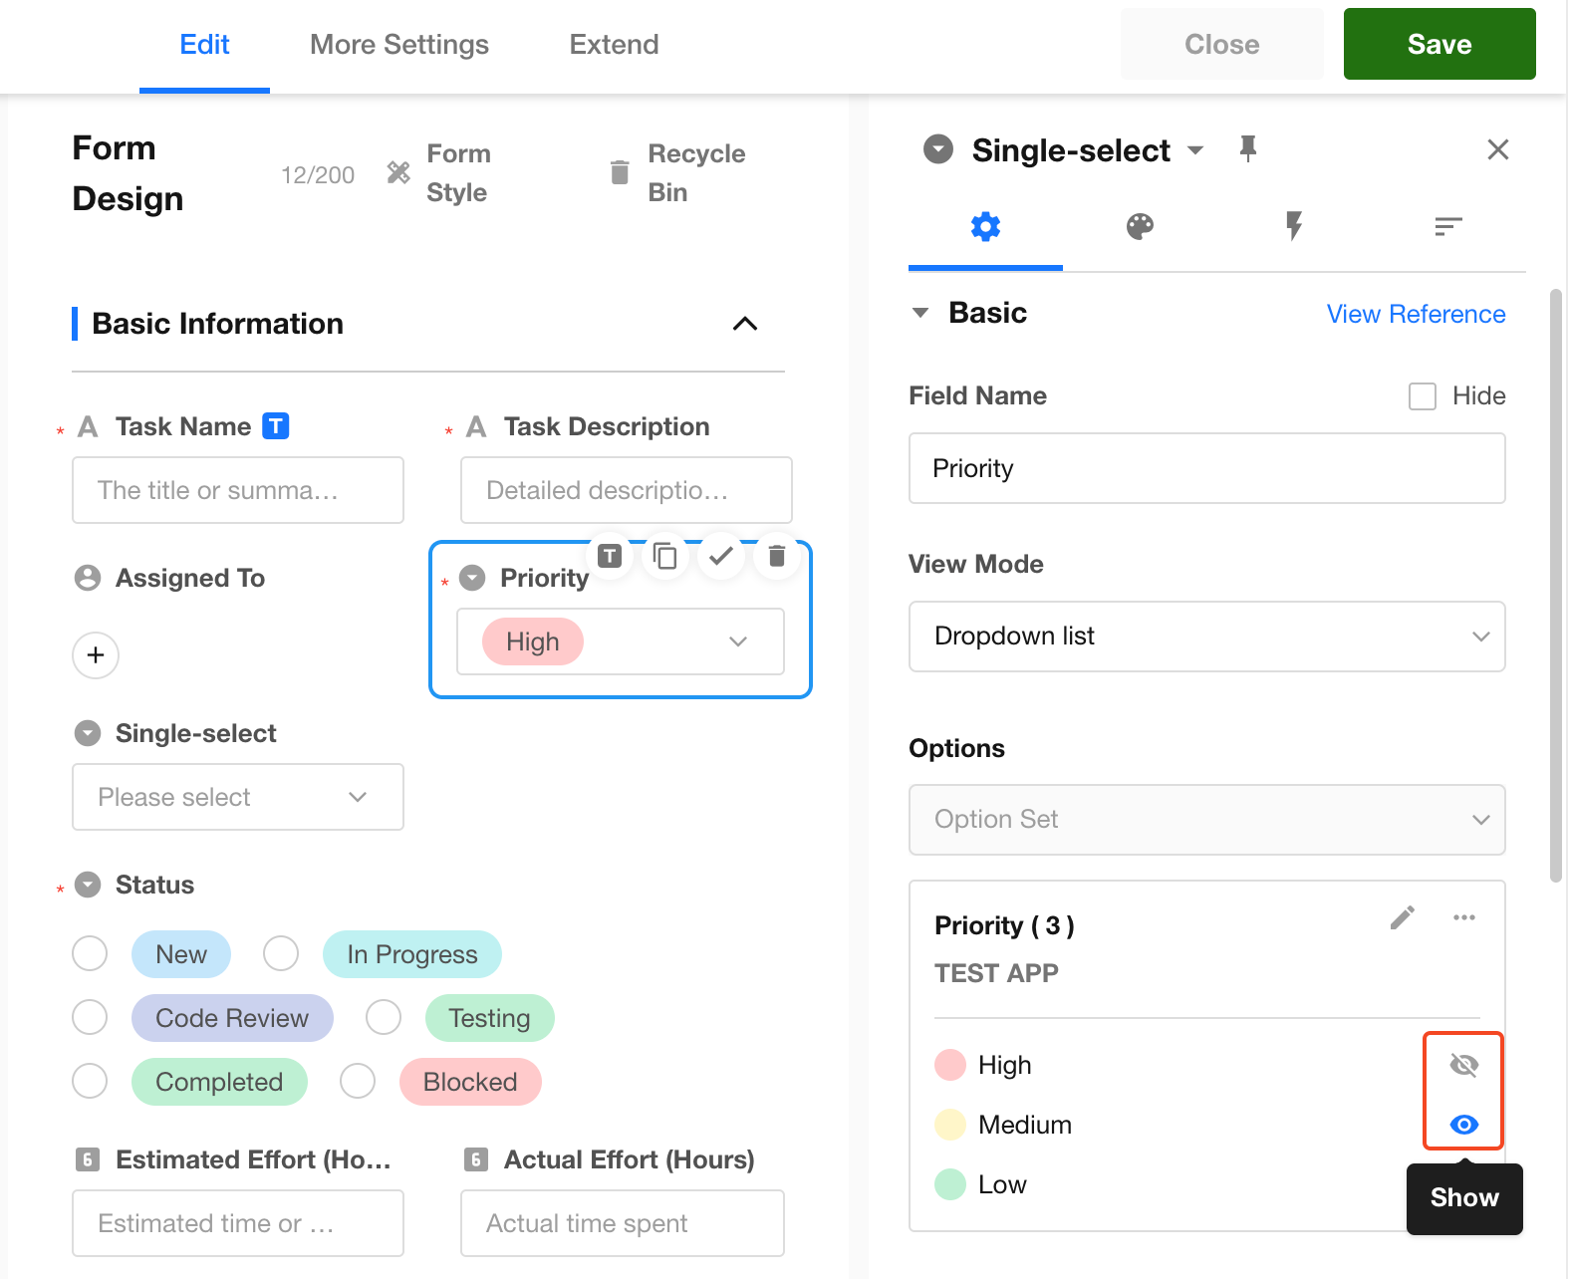Viewport: 1570px width, 1279px height.
Task: Add an assignee with the plus button
Action: point(96,655)
